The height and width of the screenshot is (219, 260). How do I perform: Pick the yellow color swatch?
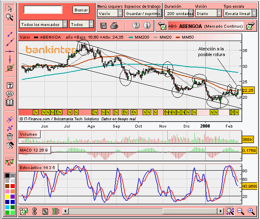click(x=7, y=197)
